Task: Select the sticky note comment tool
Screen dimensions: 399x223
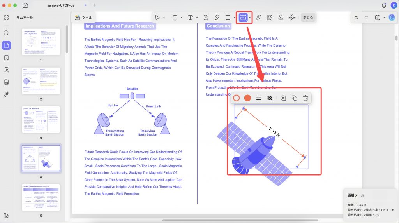Action: click(206, 17)
